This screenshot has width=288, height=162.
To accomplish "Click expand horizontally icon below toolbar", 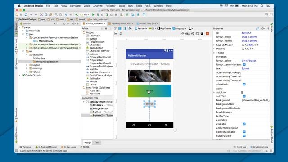I will pyautogui.click(x=116, y=34).
